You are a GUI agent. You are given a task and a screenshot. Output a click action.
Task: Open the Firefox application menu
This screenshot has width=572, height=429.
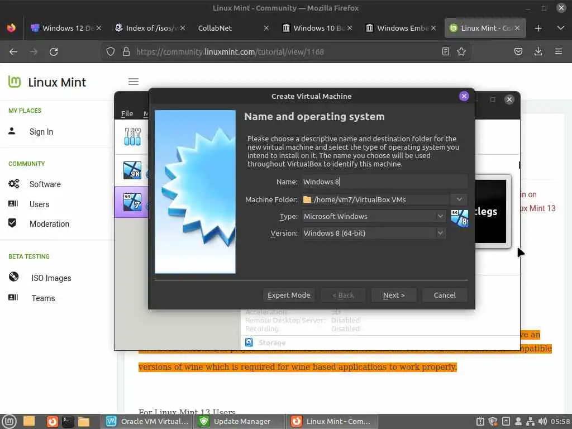point(559,52)
